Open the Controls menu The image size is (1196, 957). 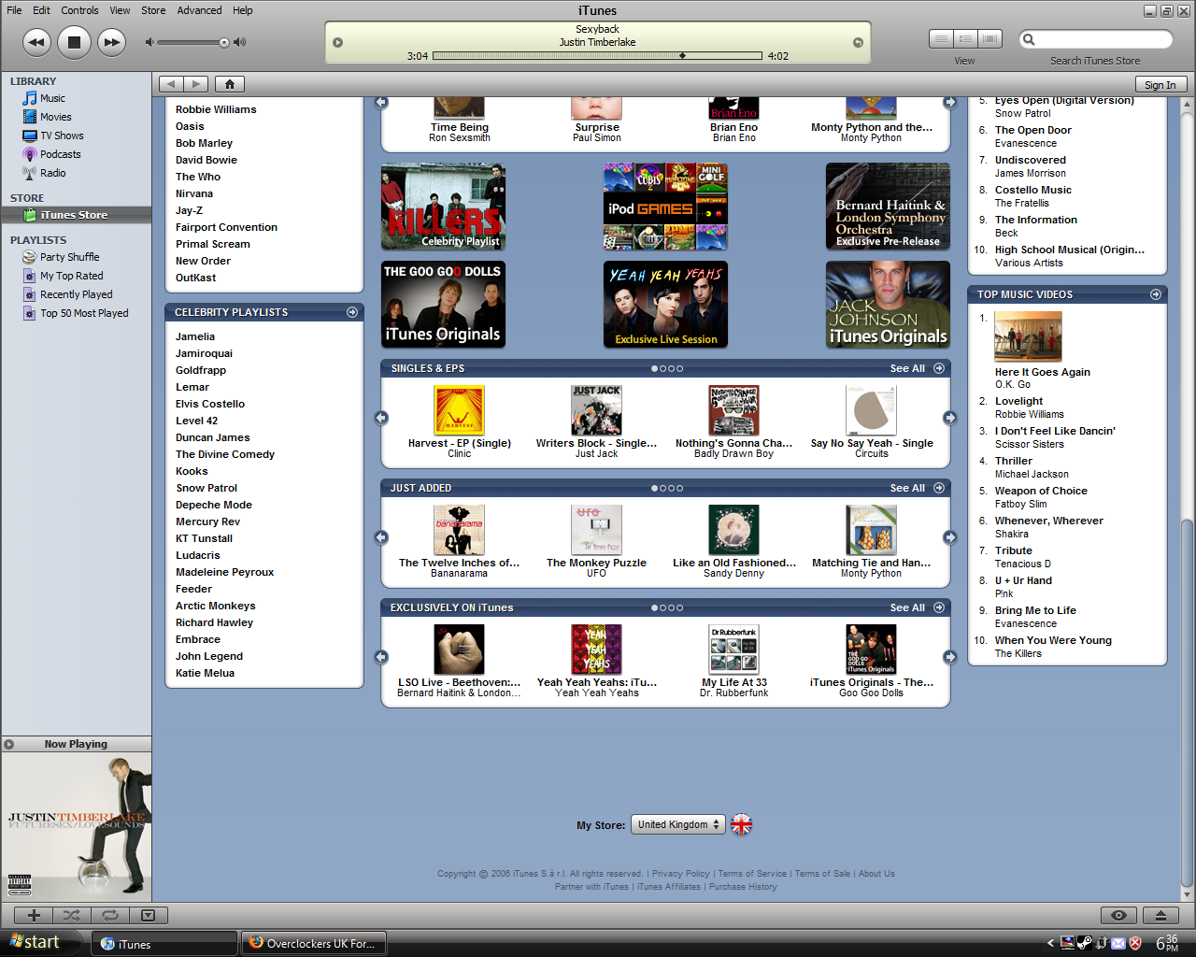click(79, 10)
